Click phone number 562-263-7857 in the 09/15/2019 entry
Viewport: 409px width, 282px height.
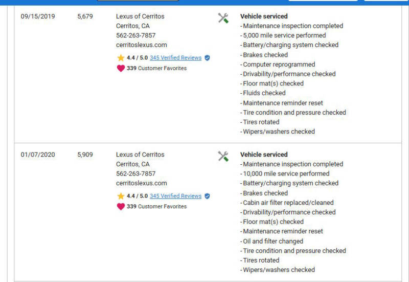click(x=135, y=35)
